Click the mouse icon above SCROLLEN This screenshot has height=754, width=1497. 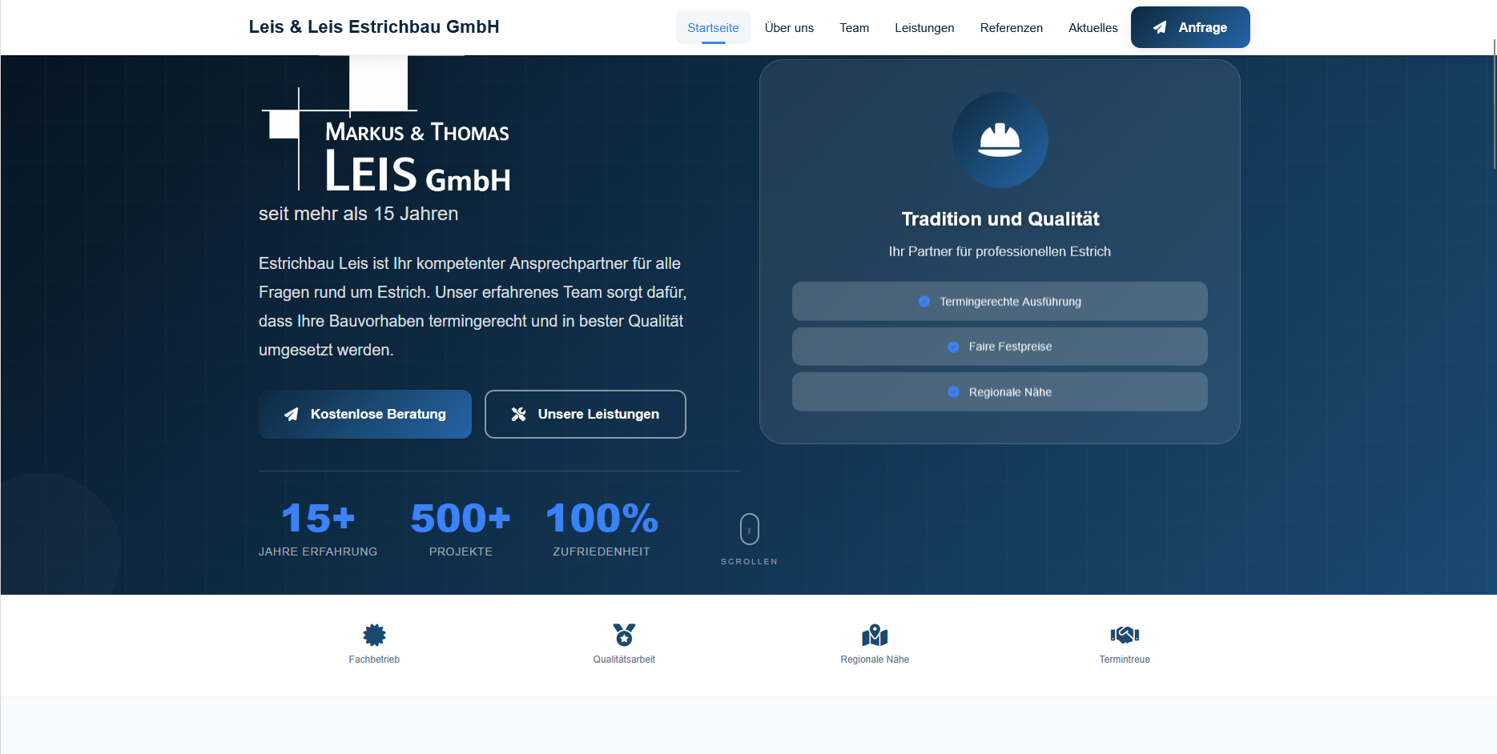tap(749, 528)
